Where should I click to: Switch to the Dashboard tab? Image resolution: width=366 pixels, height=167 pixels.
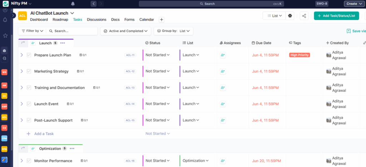[x=39, y=20]
